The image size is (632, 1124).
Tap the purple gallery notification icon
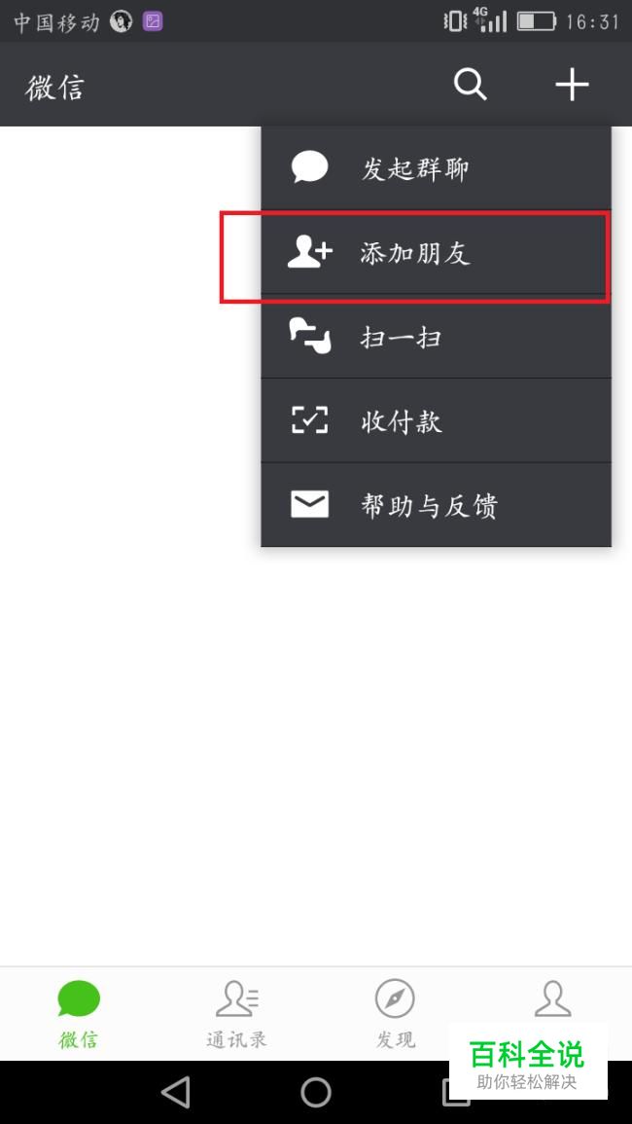click(153, 21)
